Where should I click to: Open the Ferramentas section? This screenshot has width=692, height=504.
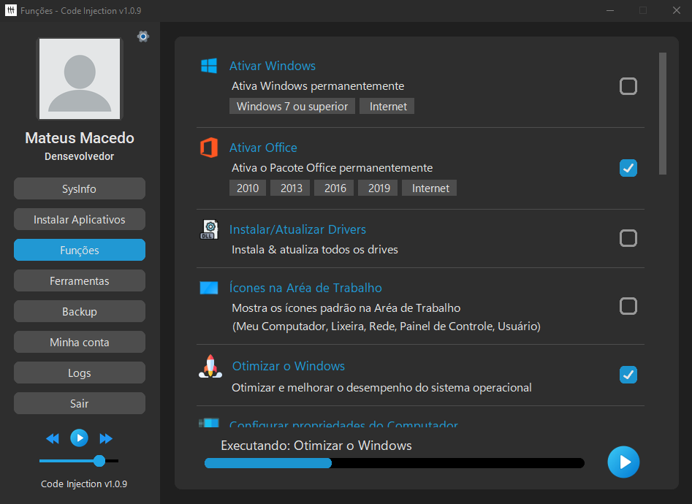point(80,280)
